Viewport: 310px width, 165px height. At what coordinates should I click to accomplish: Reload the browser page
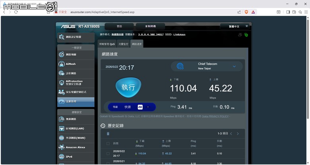pos(16,12)
